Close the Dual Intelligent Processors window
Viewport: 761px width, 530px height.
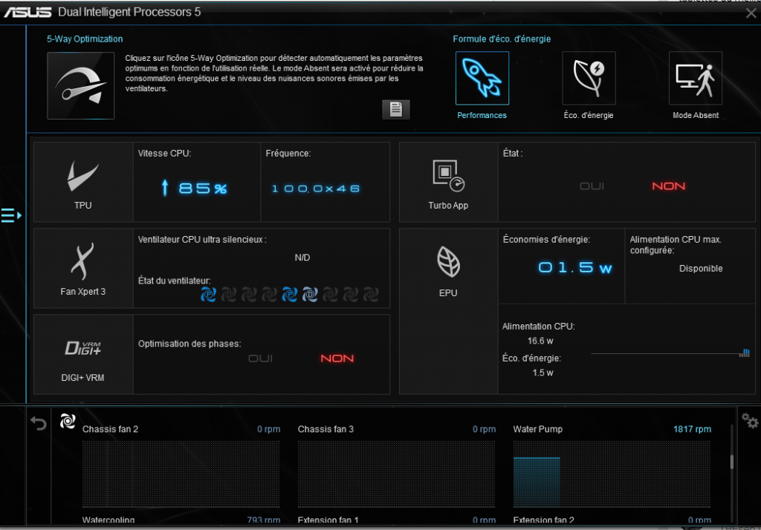[751, 13]
